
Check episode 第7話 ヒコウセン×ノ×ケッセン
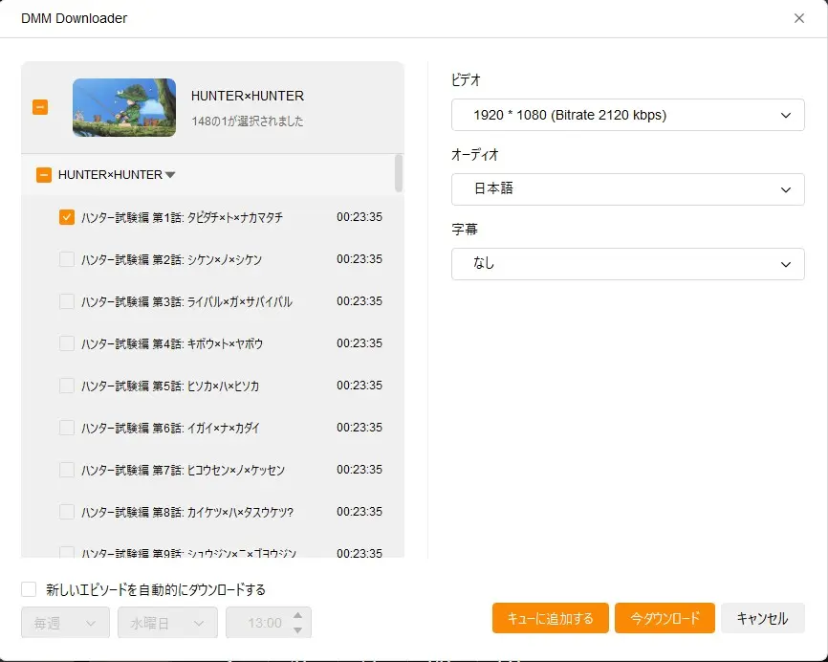[x=67, y=470]
